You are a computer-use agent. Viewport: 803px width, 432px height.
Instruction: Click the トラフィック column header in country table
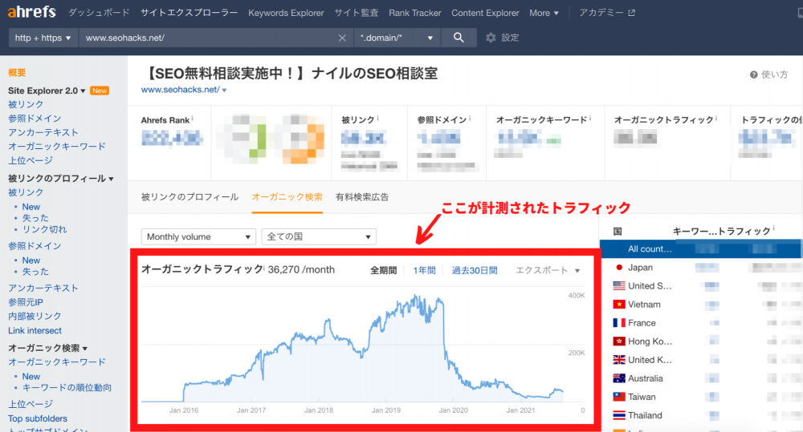pyautogui.click(x=744, y=231)
